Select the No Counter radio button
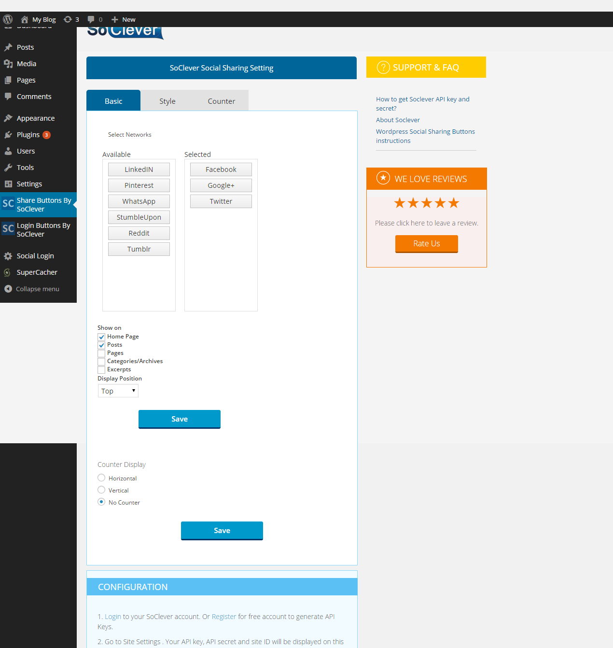Image resolution: width=613 pixels, height=648 pixels. [101, 502]
